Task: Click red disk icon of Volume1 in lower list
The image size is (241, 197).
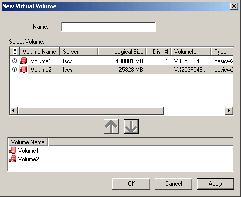Action: [x=13, y=150]
